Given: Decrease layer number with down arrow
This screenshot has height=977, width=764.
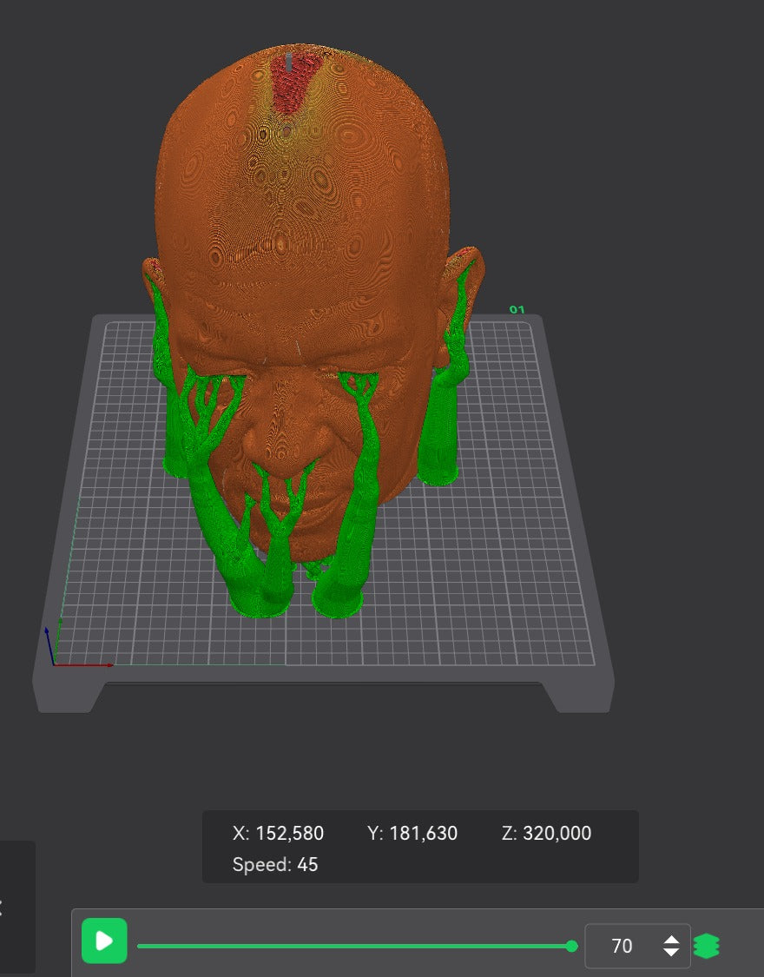Looking at the screenshot, I should [x=671, y=952].
